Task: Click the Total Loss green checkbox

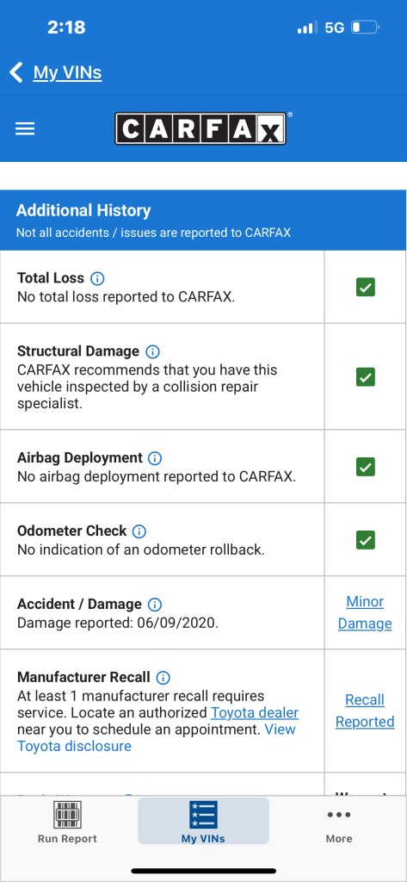Action: tap(366, 288)
